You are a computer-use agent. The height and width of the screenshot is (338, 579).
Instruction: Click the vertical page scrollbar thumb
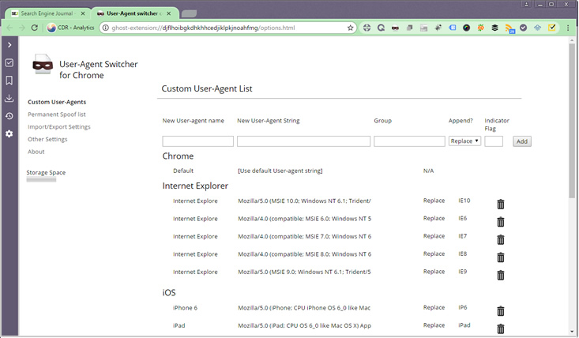click(x=572, y=120)
